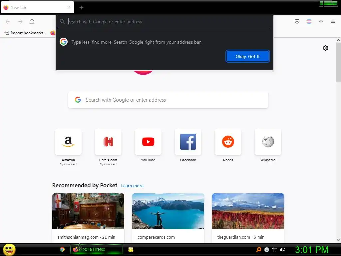
Task: Go forward with the forward arrow
Action: (x=20, y=22)
